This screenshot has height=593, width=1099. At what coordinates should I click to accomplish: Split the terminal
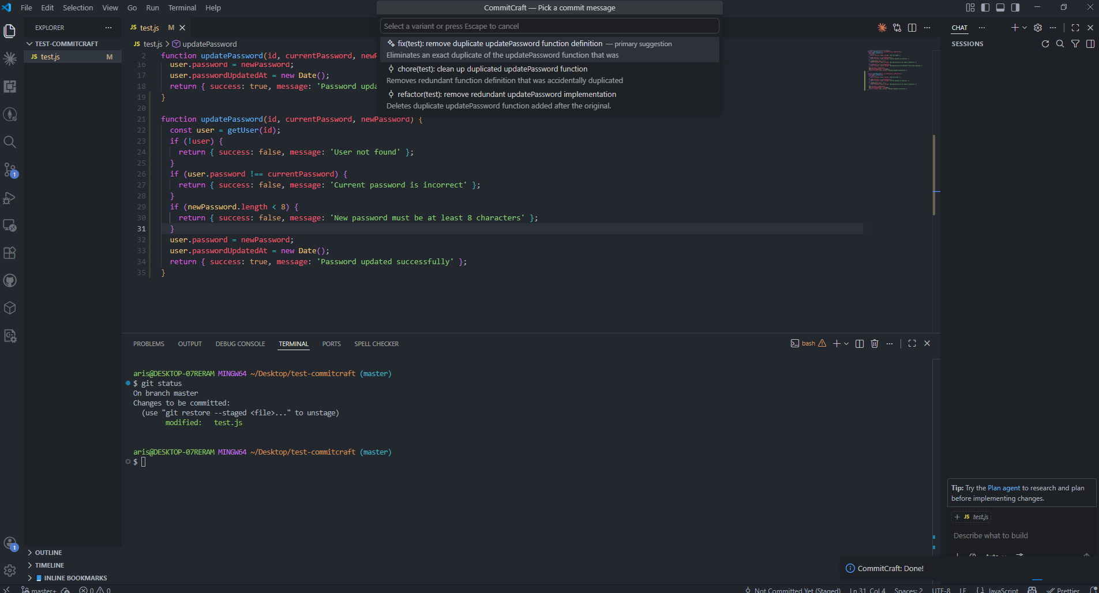(860, 344)
